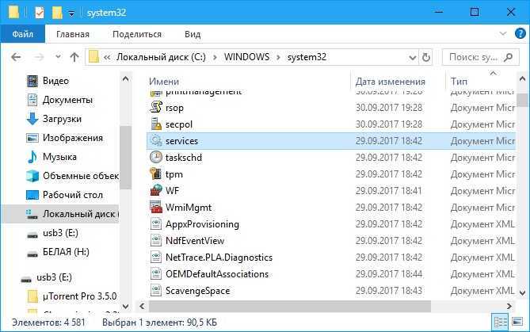Sort by the Тип column header
Screen dimensions: 530x332
(459, 82)
